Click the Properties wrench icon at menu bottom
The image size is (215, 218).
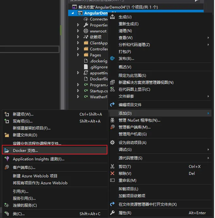[112, 213]
